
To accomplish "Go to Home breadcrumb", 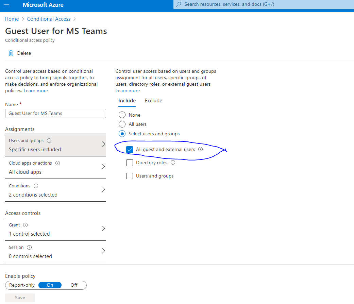I will [x=12, y=19].
